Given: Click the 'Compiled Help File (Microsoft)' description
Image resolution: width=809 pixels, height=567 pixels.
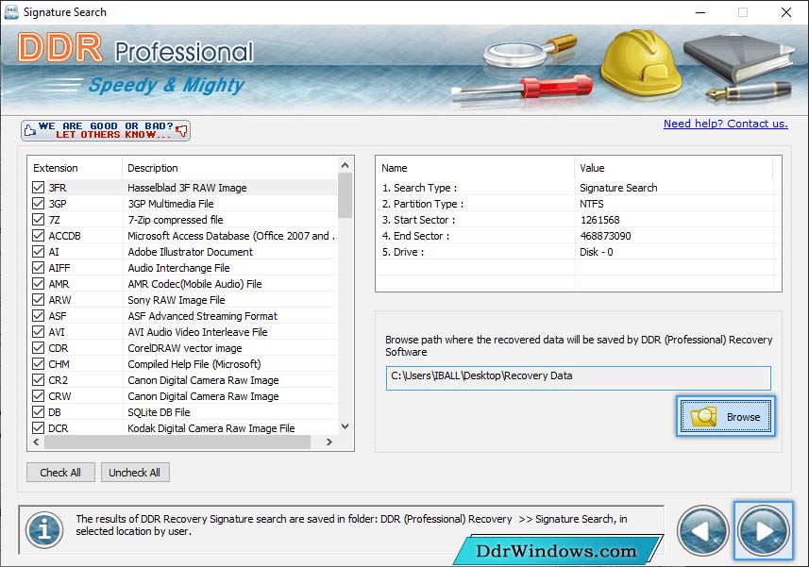Looking at the screenshot, I should click(194, 364).
